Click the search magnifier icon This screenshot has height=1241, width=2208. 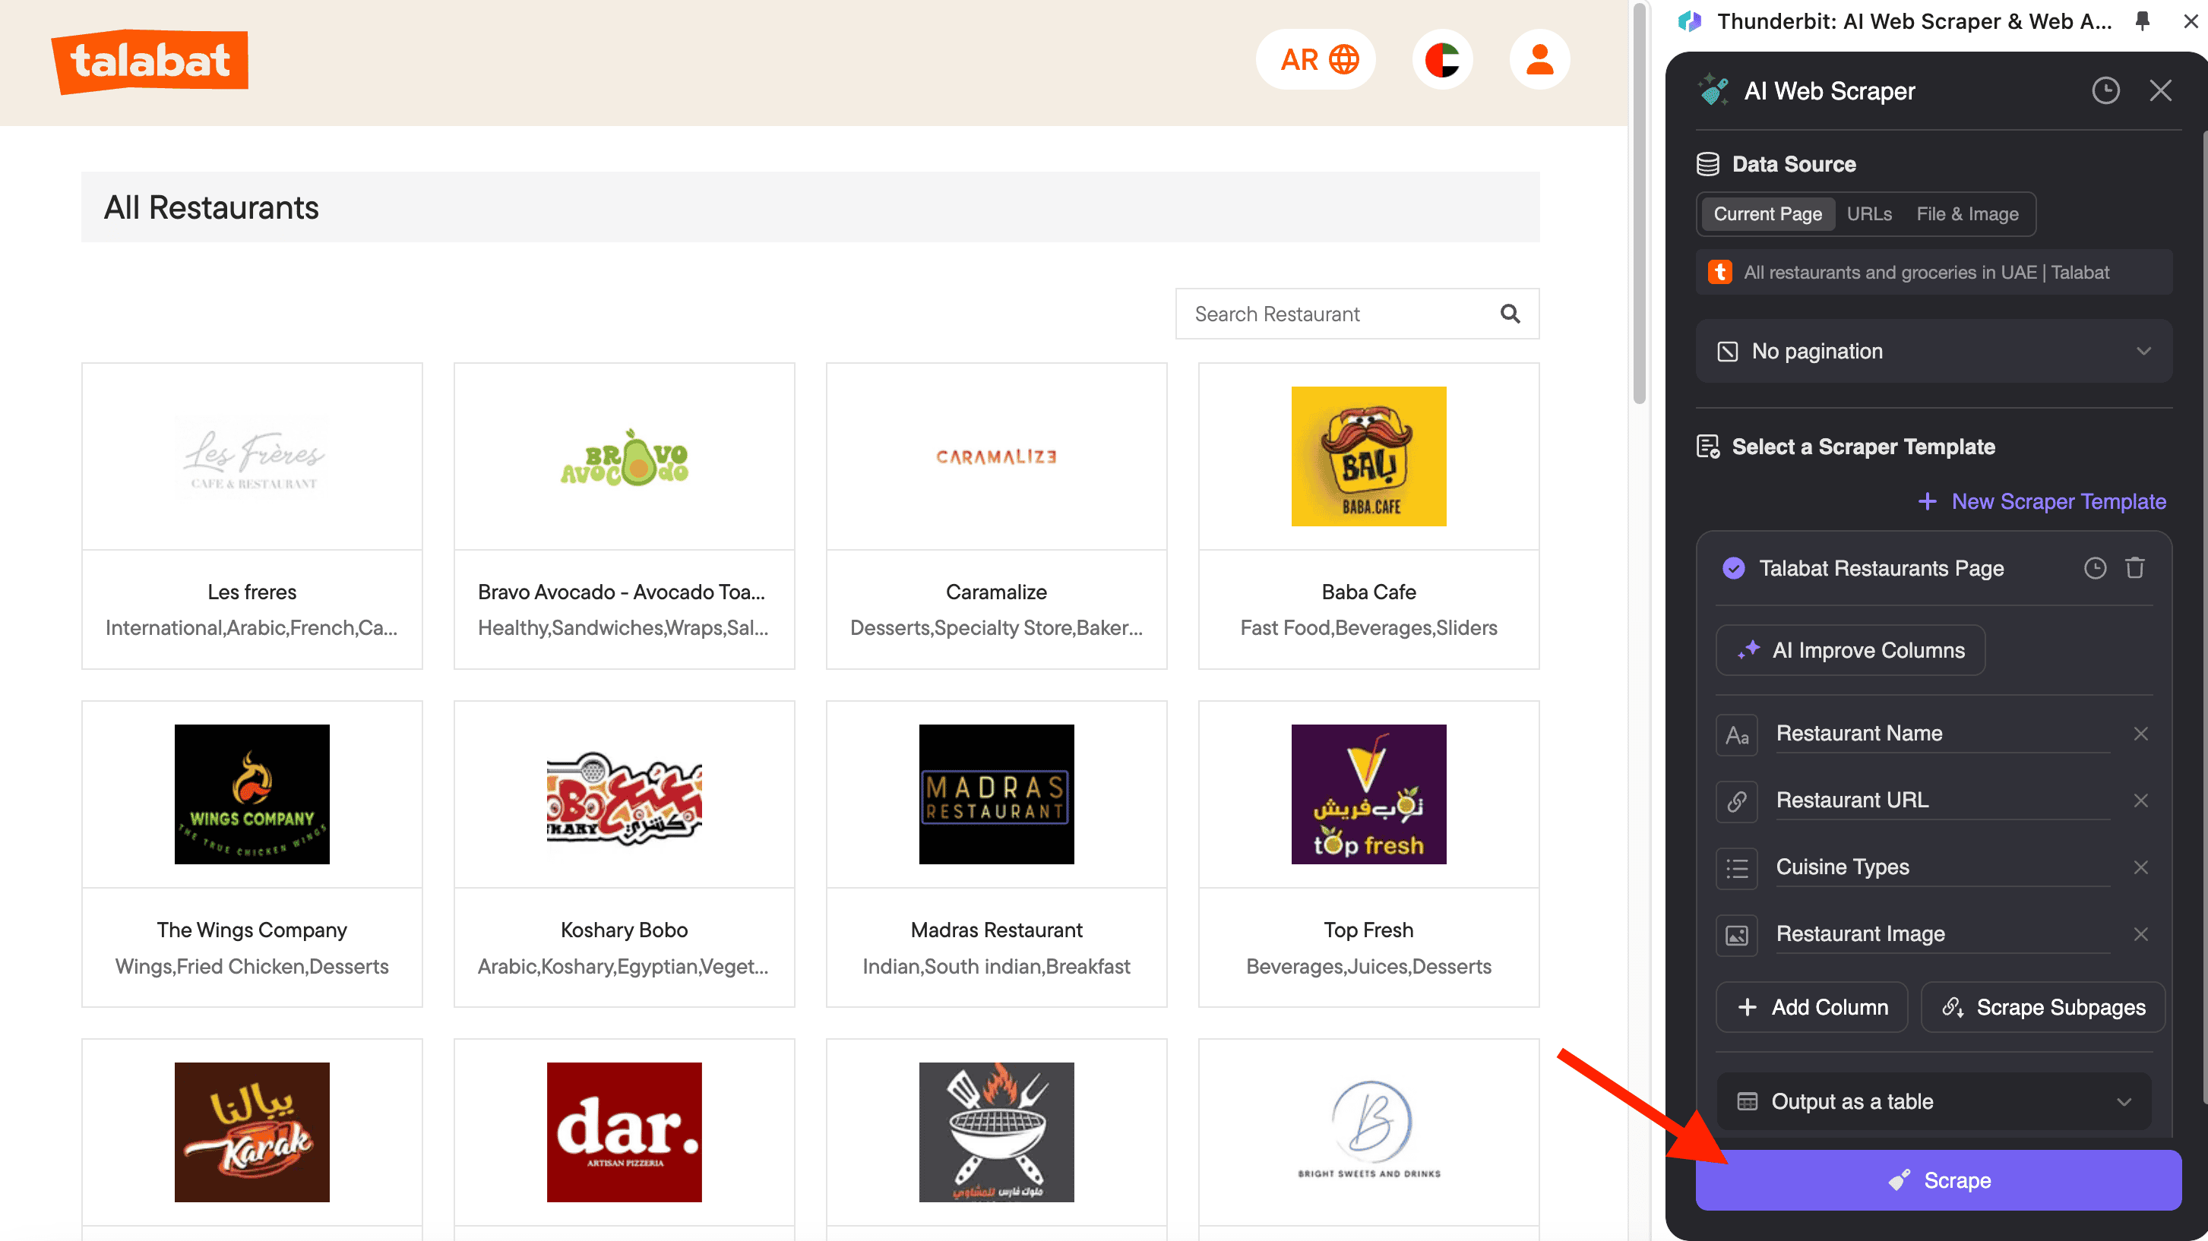[x=1510, y=314]
